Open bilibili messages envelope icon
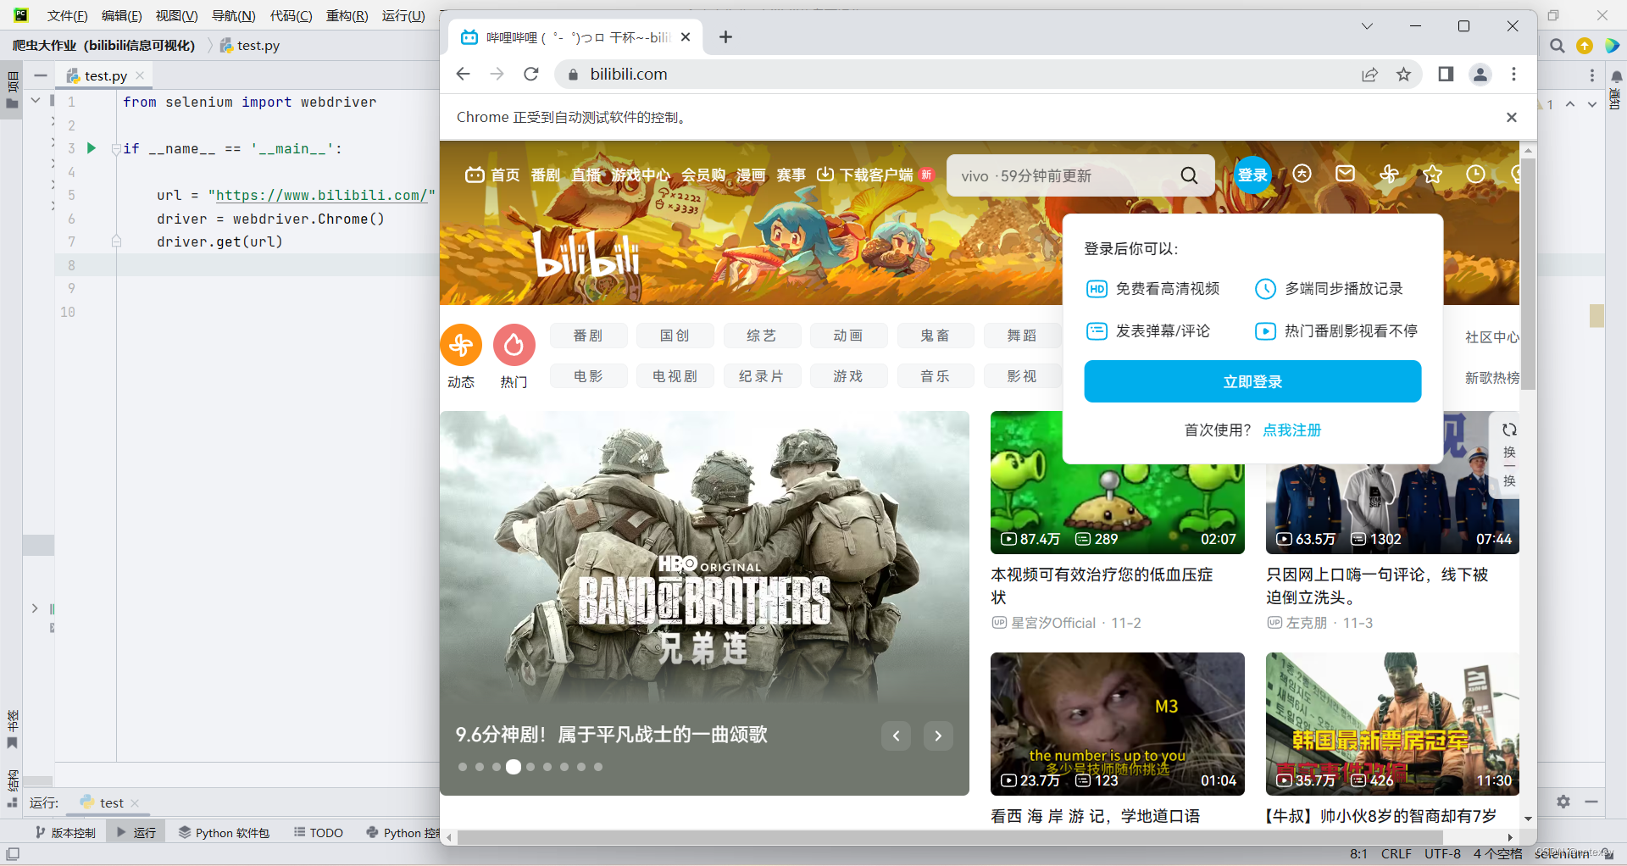This screenshot has width=1627, height=866. [1345, 174]
